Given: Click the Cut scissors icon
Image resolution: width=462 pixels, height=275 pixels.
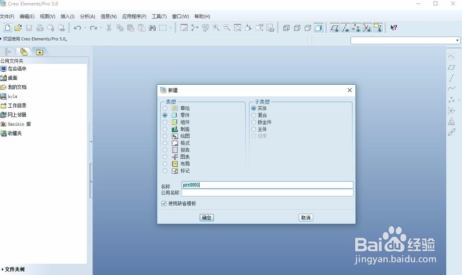Looking at the screenshot, I should pos(109,28).
